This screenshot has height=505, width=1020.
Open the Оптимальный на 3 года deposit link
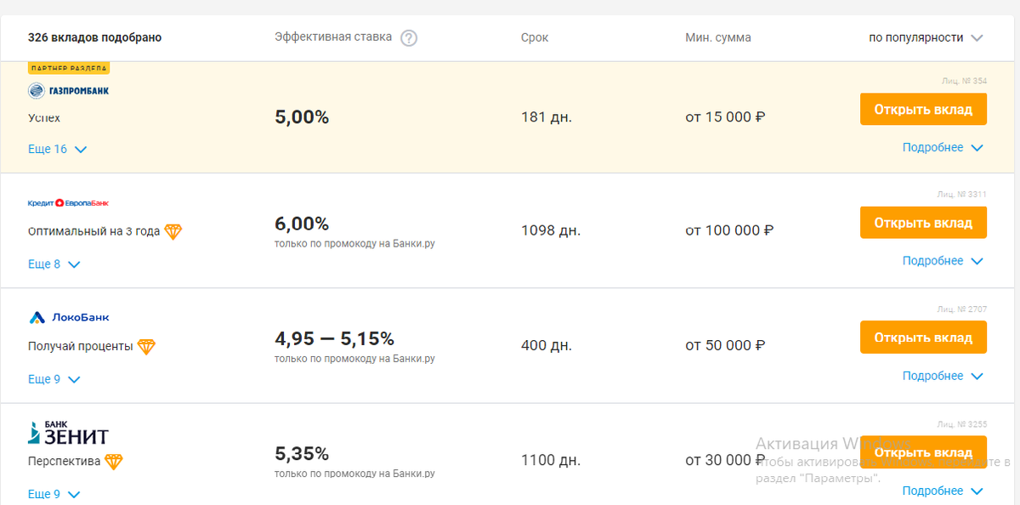pos(94,231)
